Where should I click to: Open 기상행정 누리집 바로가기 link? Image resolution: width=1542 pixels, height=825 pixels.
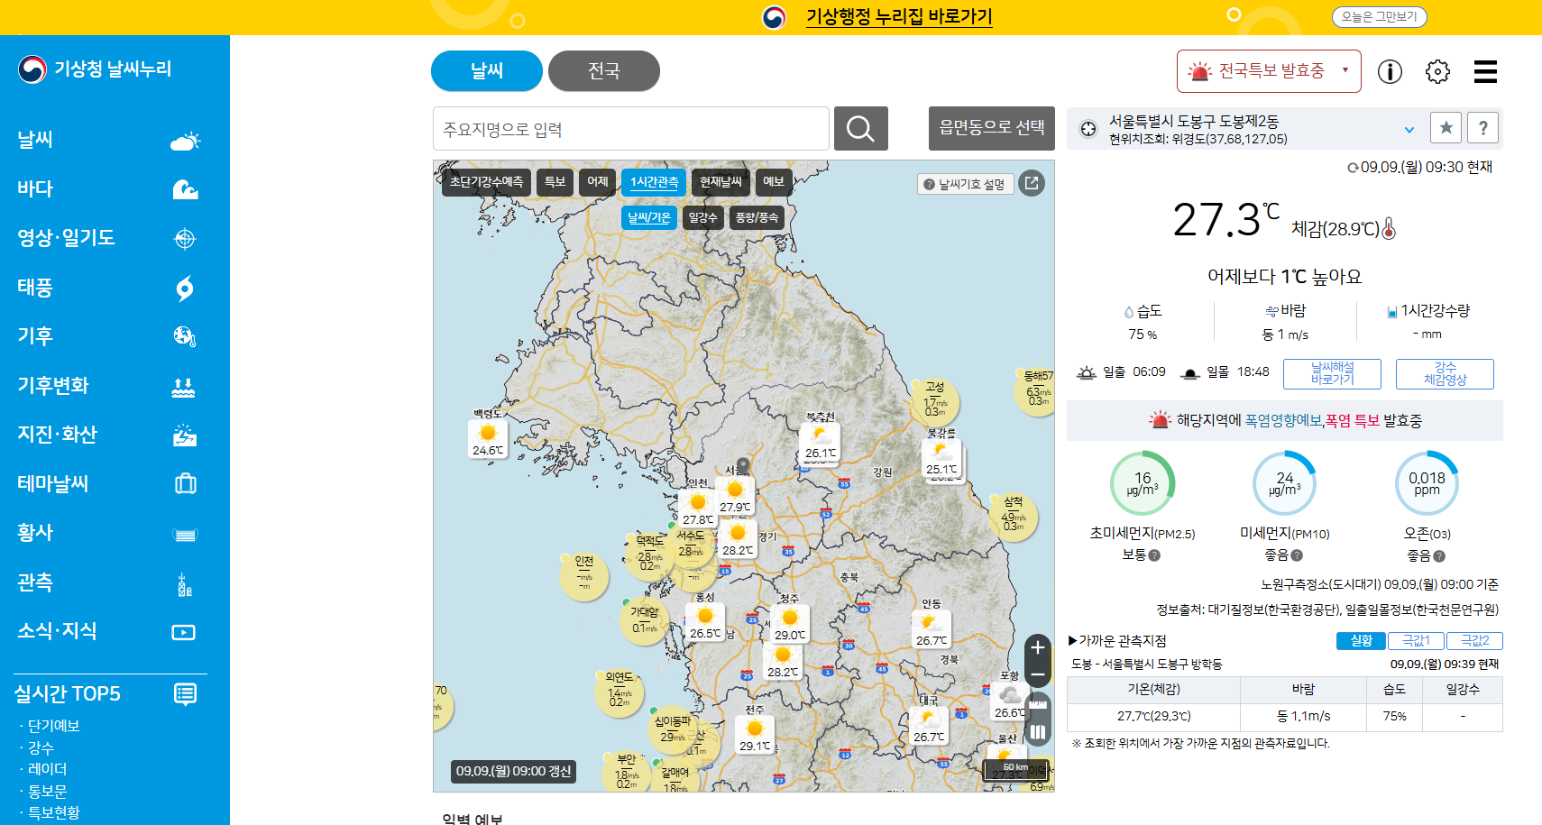coord(899,17)
